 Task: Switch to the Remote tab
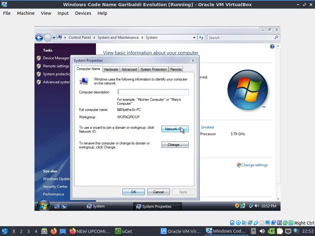pyautogui.click(x=176, y=69)
